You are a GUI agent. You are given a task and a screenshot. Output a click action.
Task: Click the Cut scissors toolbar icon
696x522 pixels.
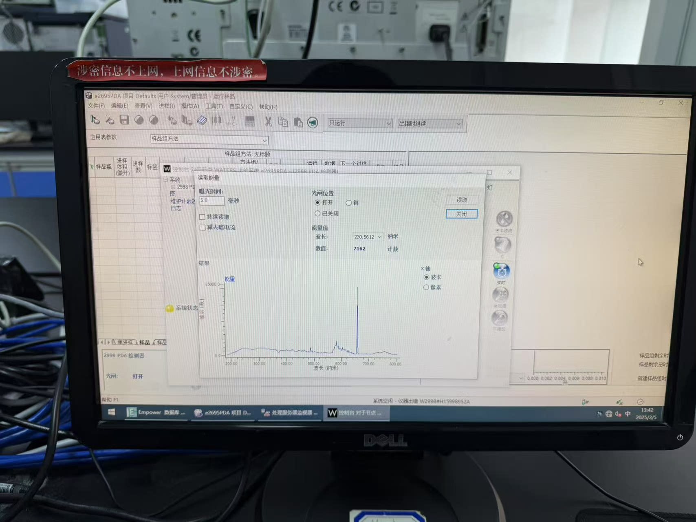[268, 122]
